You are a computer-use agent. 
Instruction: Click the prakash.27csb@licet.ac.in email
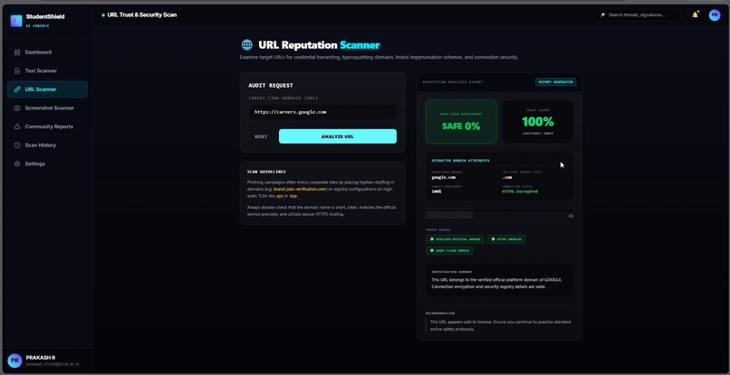pos(53,365)
